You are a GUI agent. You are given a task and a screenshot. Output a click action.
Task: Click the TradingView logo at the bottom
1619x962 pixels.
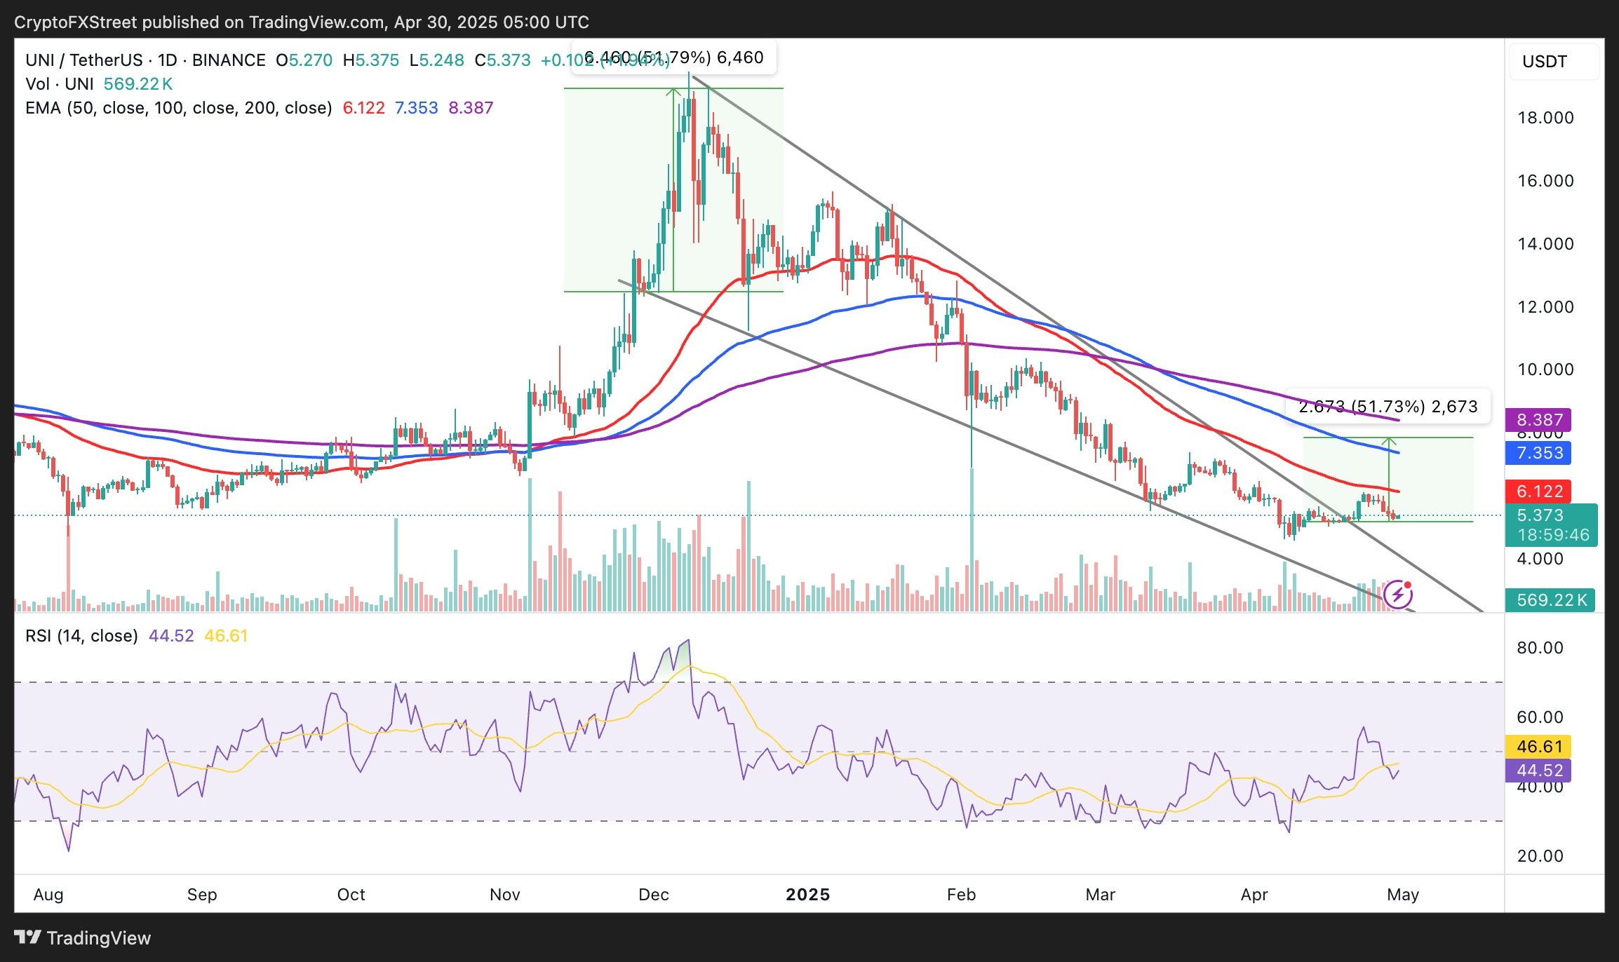pos(83,937)
